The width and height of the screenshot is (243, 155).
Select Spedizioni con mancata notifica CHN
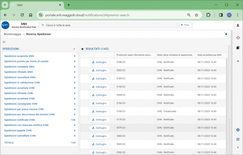point(40,125)
